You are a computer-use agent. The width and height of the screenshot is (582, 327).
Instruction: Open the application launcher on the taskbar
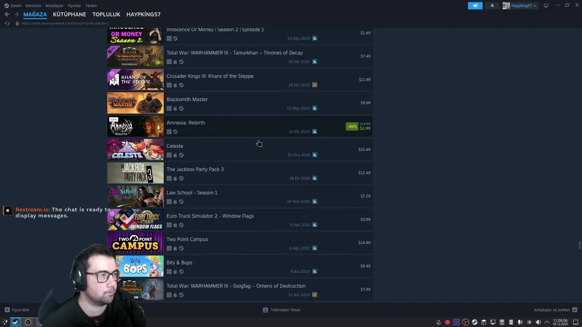click(x=5, y=322)
